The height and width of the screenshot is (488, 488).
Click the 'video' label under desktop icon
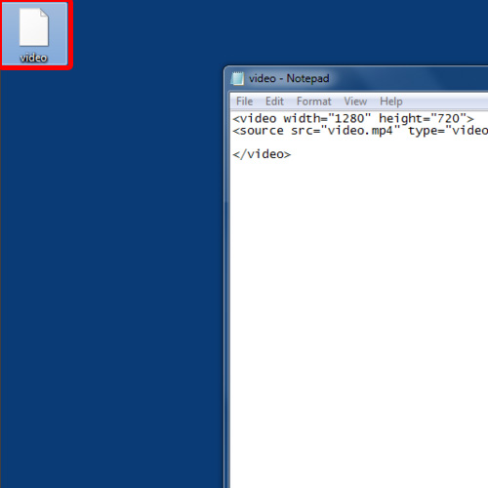coord(33,58)
